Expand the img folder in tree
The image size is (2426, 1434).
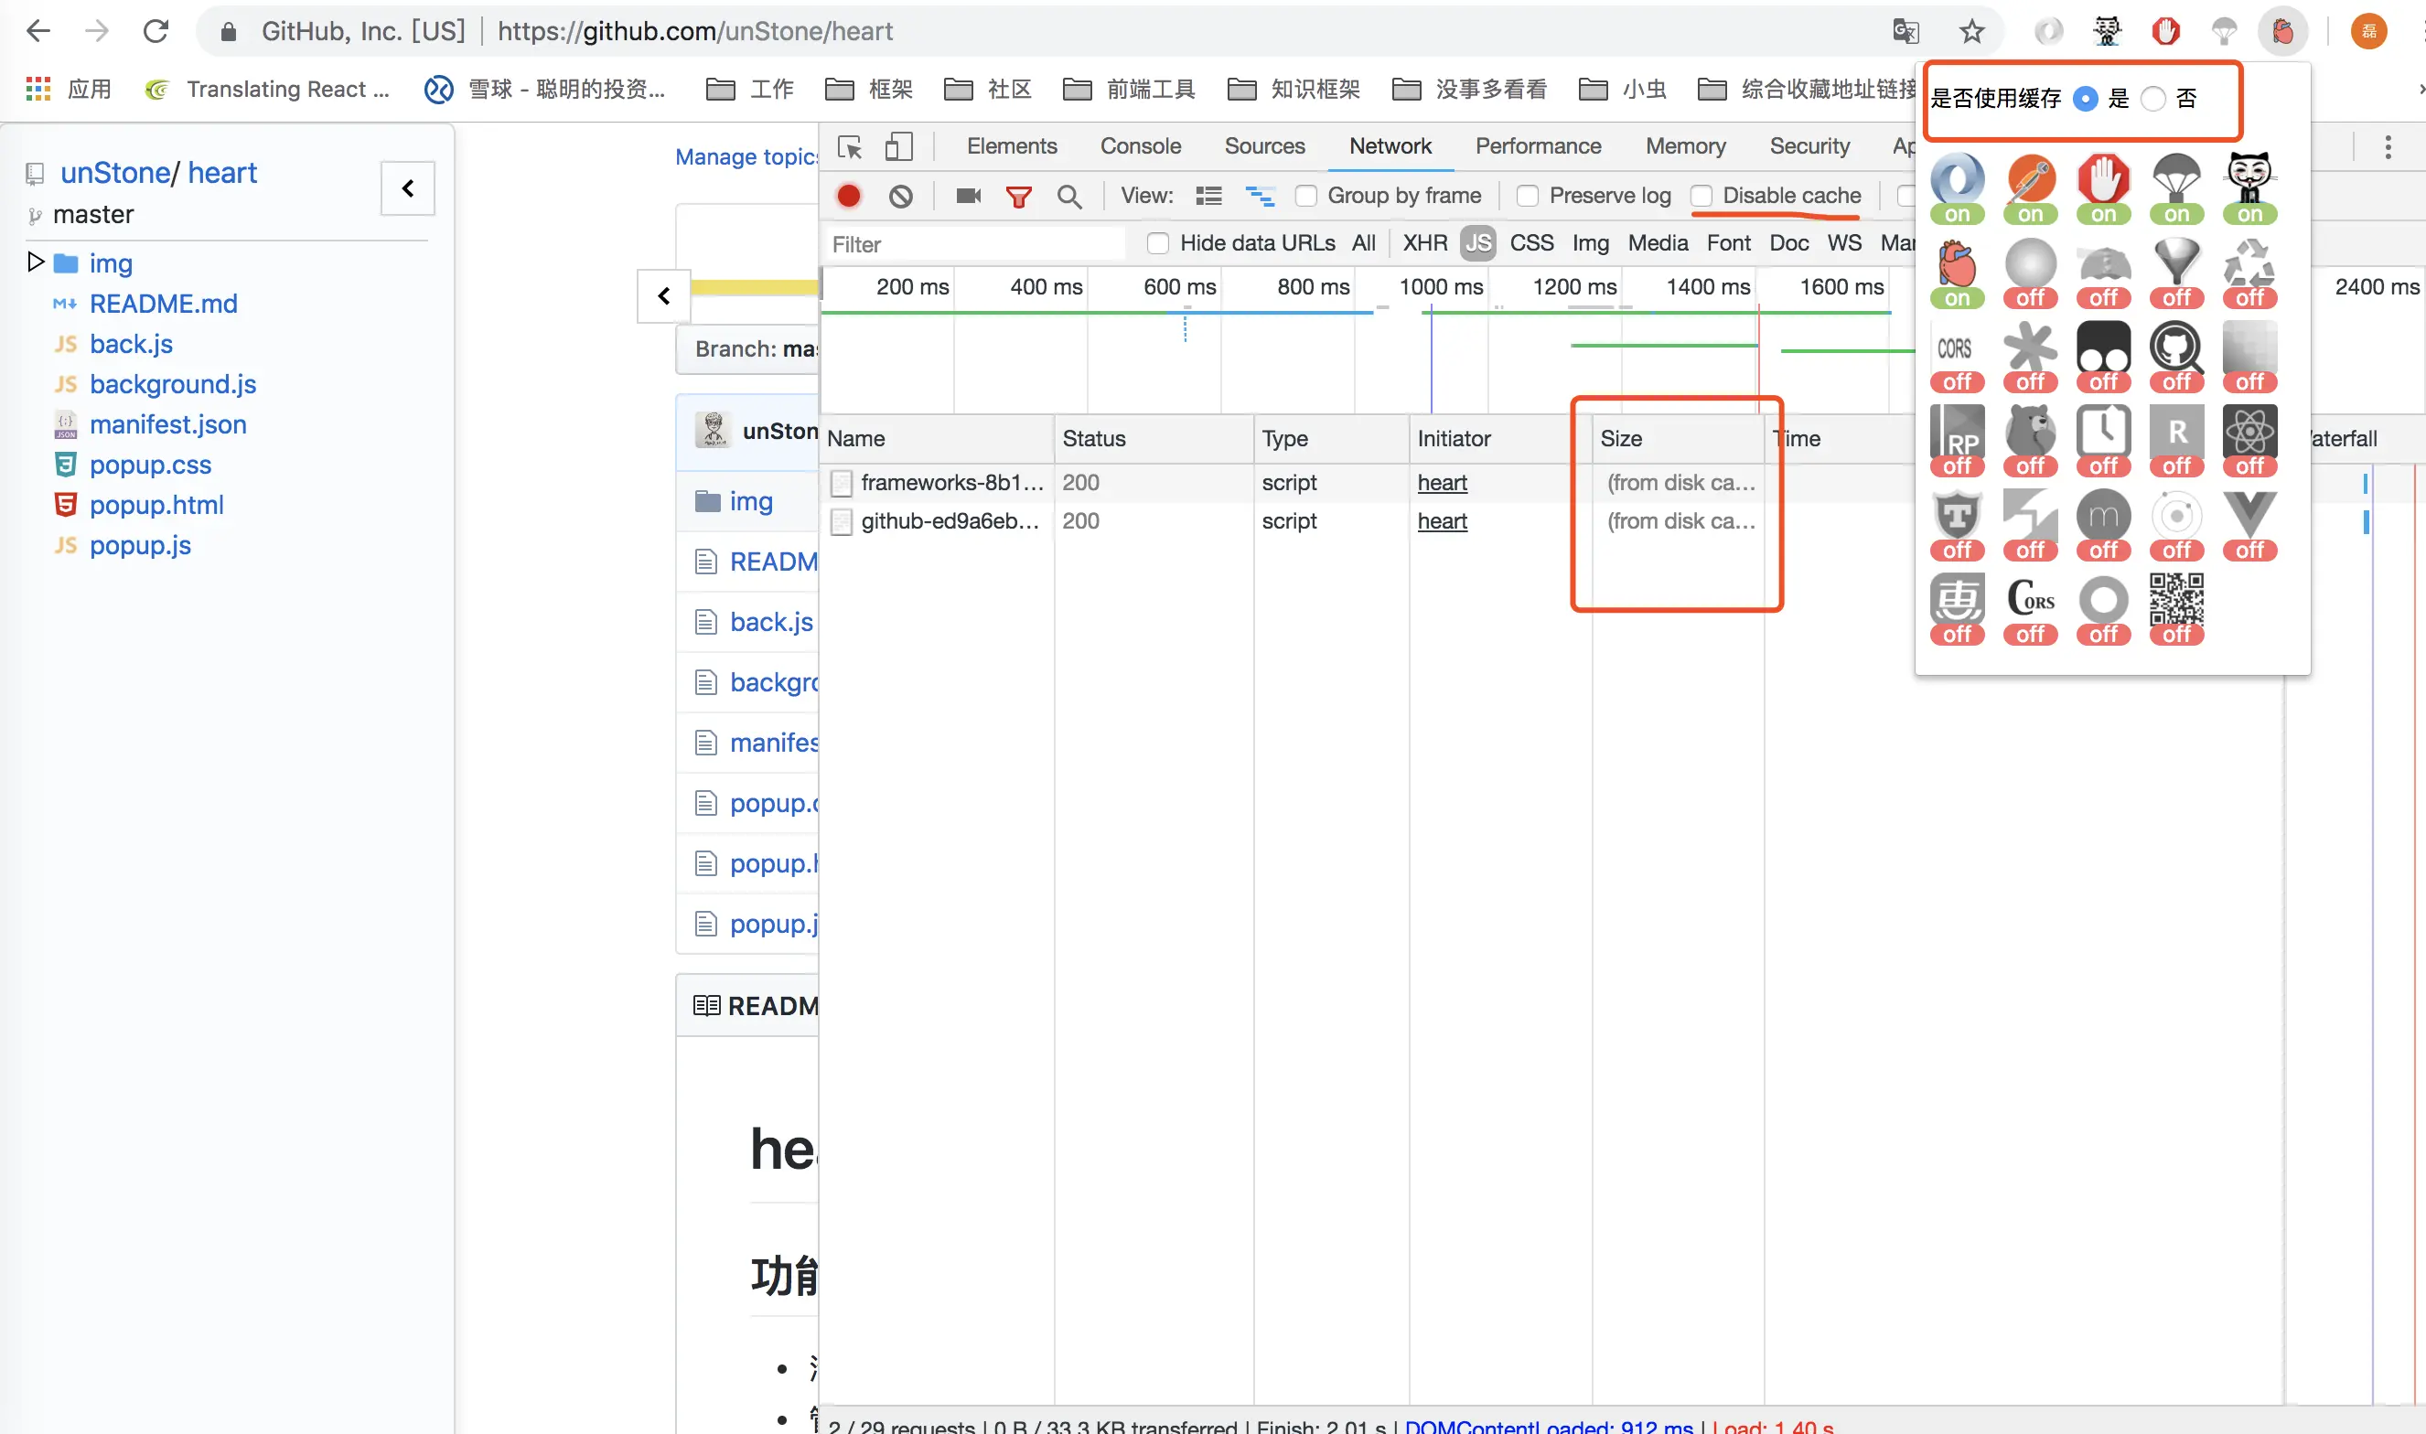click(x=36, y=262)
